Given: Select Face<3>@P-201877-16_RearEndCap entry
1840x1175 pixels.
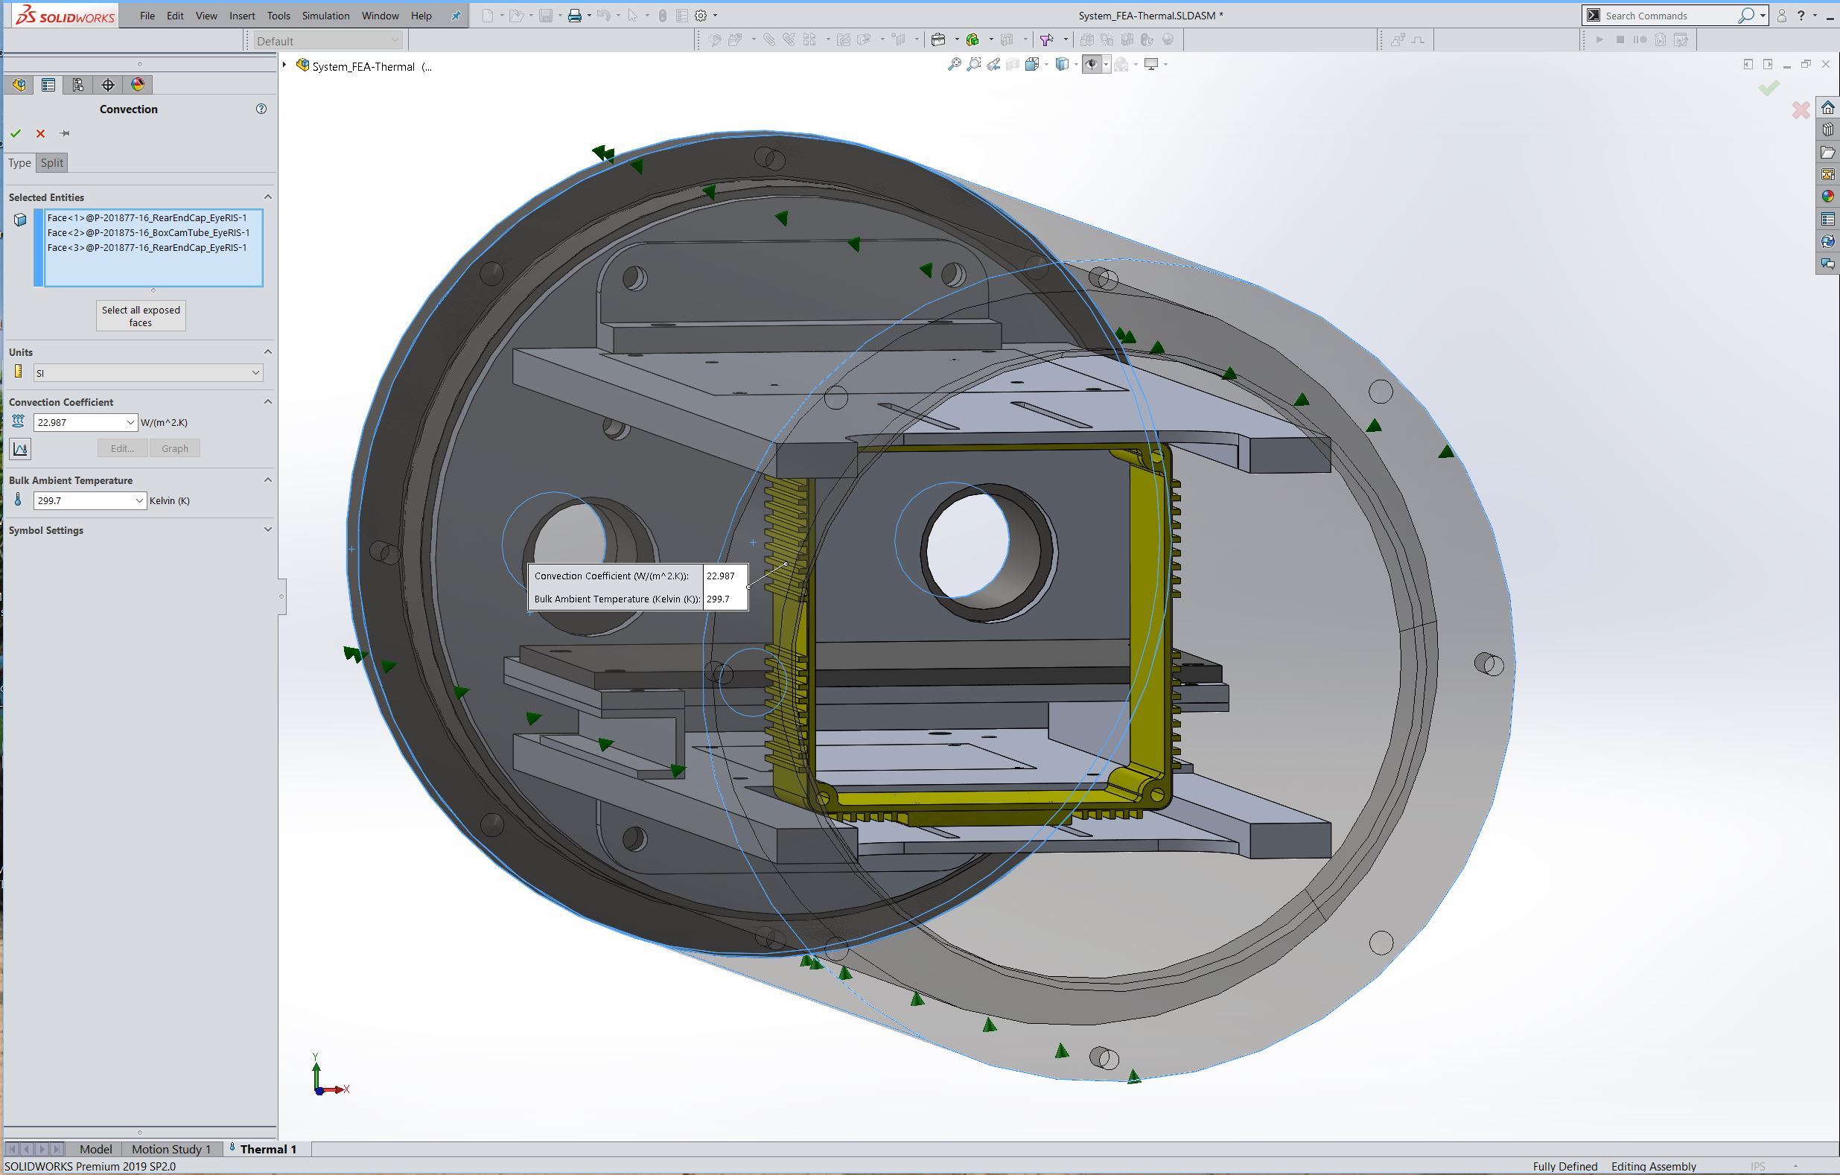Looking at the screenshot, I should coord(147,248).
